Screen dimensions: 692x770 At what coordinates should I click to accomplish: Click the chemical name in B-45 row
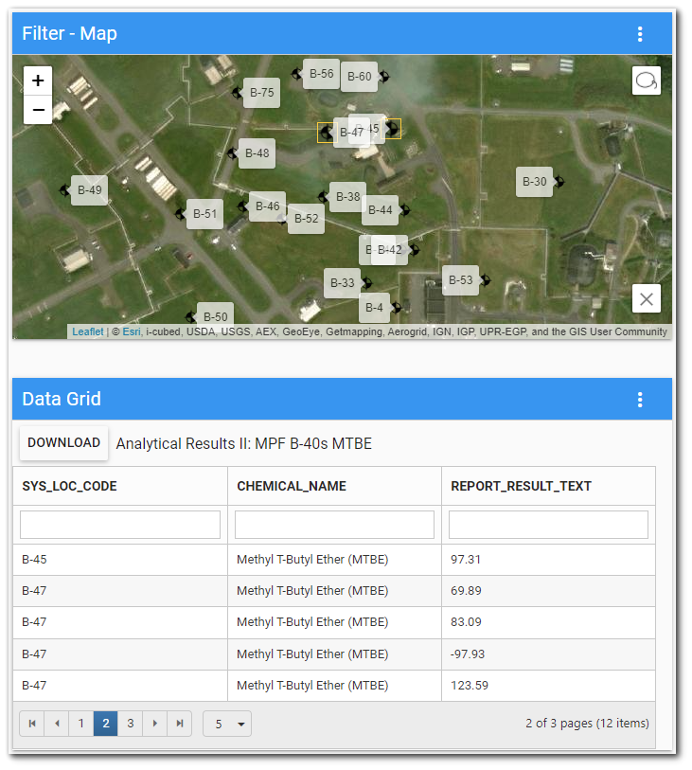tap(312, 560)
